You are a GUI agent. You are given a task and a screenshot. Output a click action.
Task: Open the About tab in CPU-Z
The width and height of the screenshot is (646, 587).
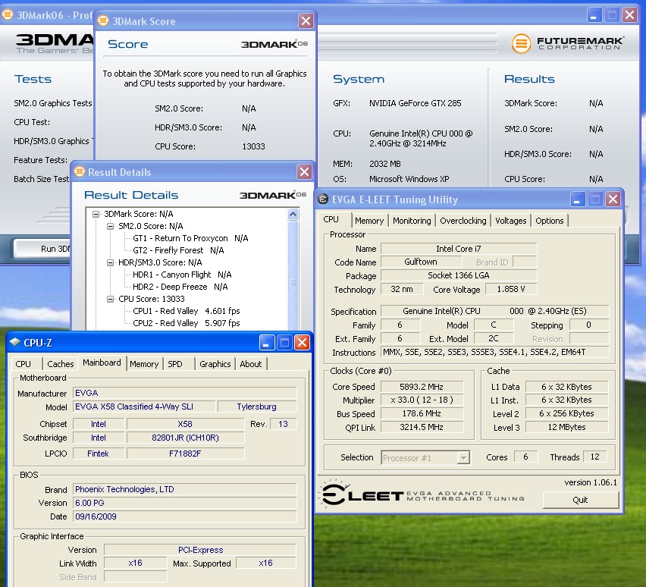coord(251,364)
